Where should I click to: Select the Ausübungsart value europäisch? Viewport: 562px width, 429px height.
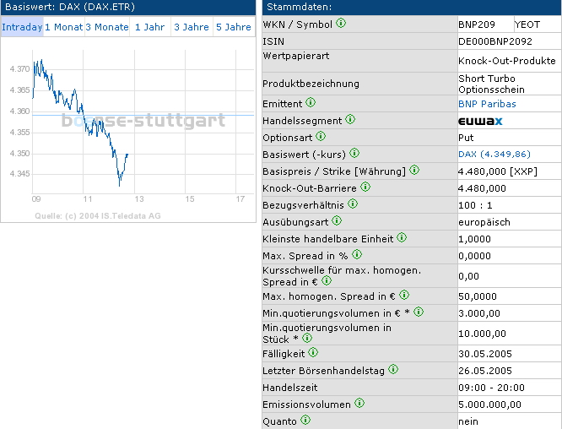click(484, 222)
